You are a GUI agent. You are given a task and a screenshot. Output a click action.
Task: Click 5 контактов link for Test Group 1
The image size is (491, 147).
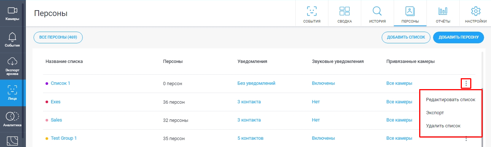[x=250, y=138]
